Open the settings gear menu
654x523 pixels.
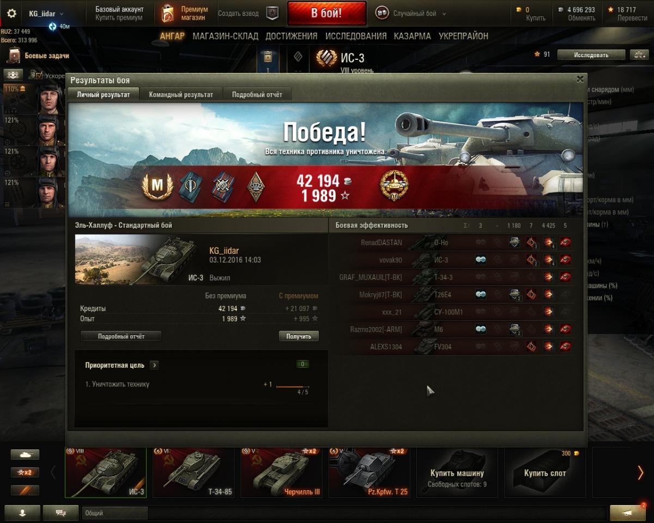point(11,14)
